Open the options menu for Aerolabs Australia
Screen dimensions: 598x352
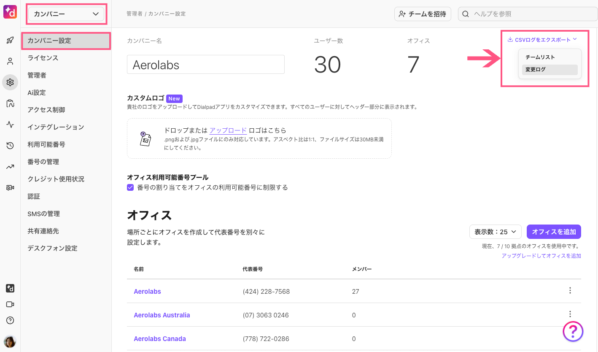click(570, 314)
